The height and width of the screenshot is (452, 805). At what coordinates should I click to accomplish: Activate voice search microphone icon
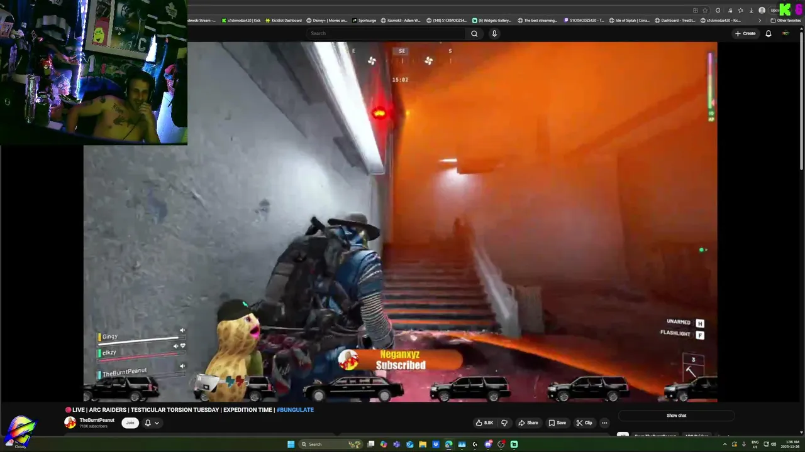[494, 33]
